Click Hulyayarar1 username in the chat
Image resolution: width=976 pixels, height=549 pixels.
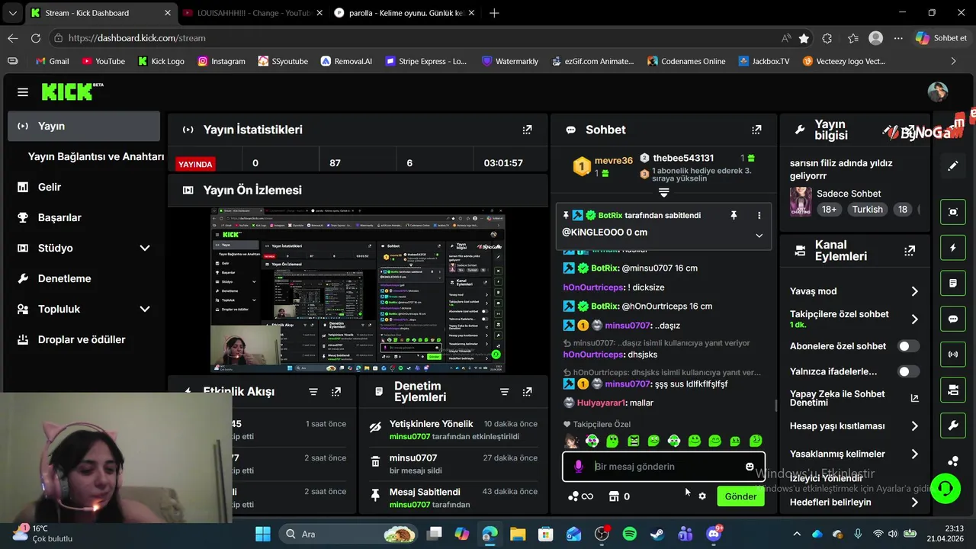coord(601,403)
